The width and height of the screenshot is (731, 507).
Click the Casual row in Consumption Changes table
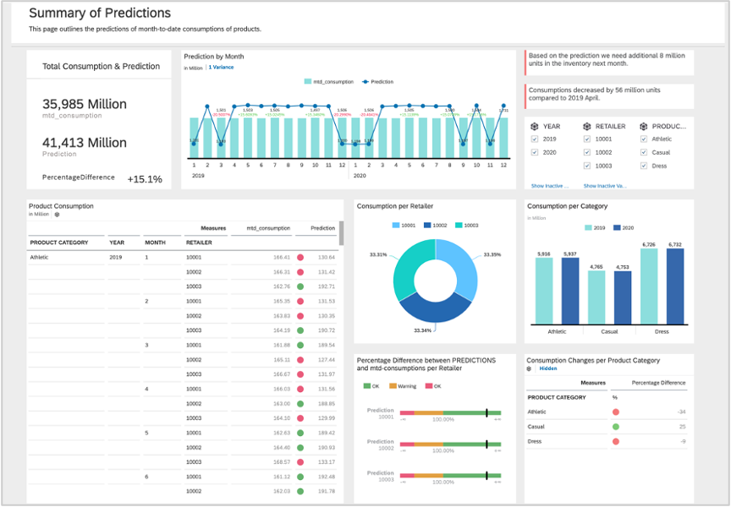click(x=607, y=427)
